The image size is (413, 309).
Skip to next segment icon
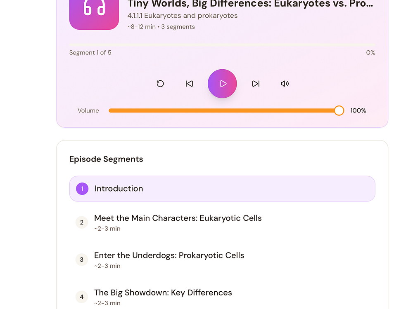pyautogui.click(x=256, y=84)
